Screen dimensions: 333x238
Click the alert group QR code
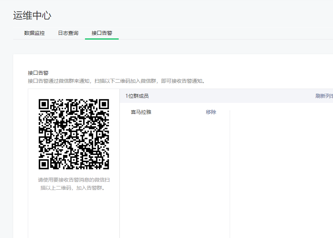click(x=74, y=134)
